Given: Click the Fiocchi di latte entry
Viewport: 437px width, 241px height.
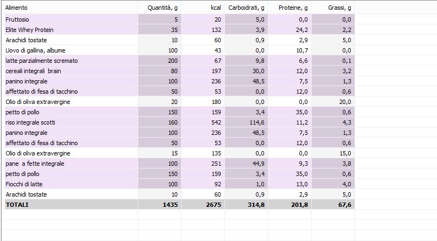Looking at the screenshot, I should click(24, 184).
